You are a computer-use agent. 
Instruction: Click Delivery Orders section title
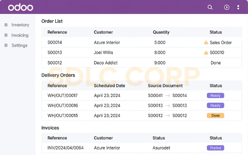(58, 75)
